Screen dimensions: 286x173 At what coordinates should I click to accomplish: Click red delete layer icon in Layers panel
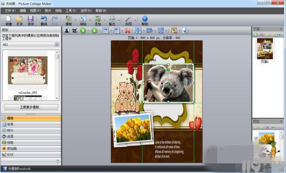268,127
